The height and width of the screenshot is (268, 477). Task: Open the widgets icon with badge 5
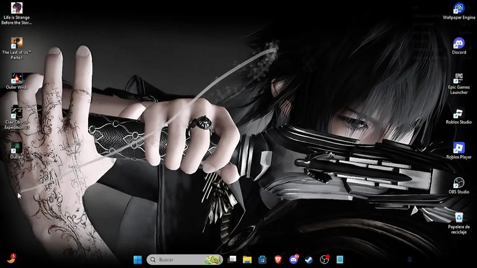click(x=11, y=259)
